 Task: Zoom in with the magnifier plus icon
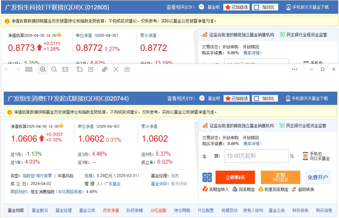click(43, 69)
